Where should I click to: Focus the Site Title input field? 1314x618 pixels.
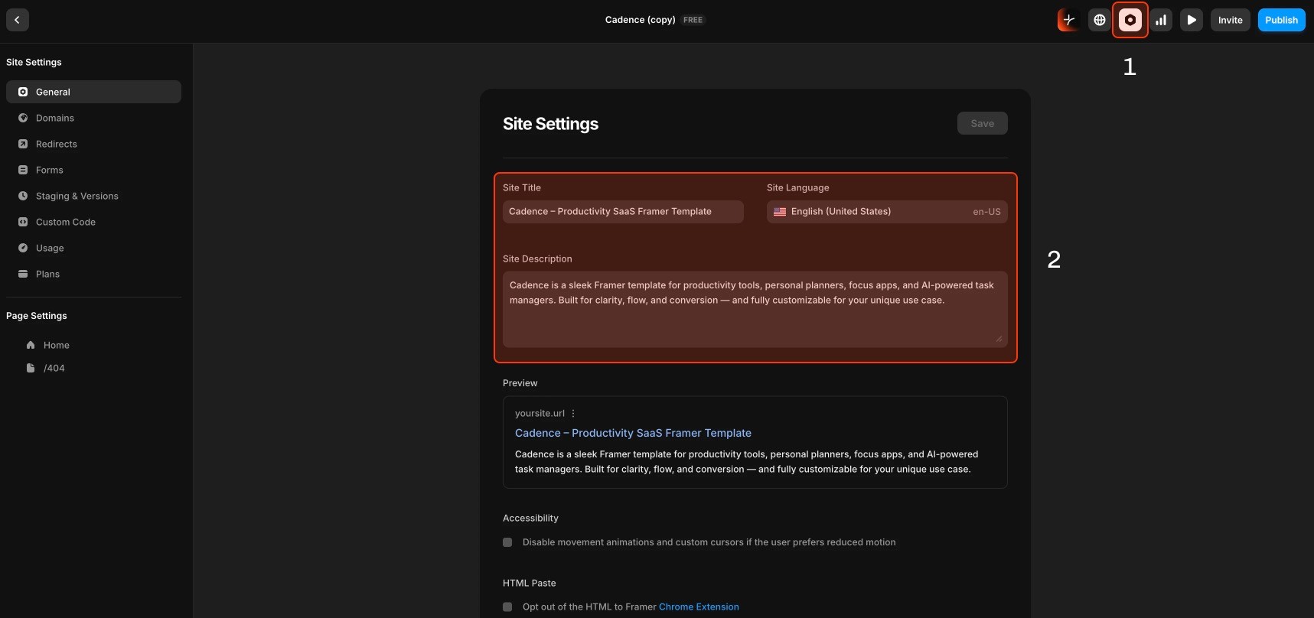coord(623,212)
